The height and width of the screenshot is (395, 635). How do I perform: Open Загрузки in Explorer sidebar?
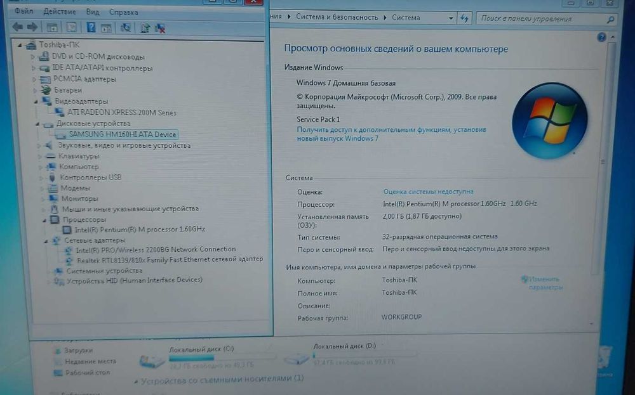(78, 350)
